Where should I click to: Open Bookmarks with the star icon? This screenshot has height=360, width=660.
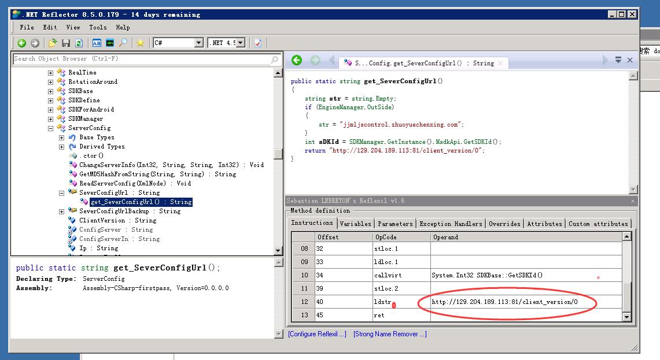click(x=140, y=43)
